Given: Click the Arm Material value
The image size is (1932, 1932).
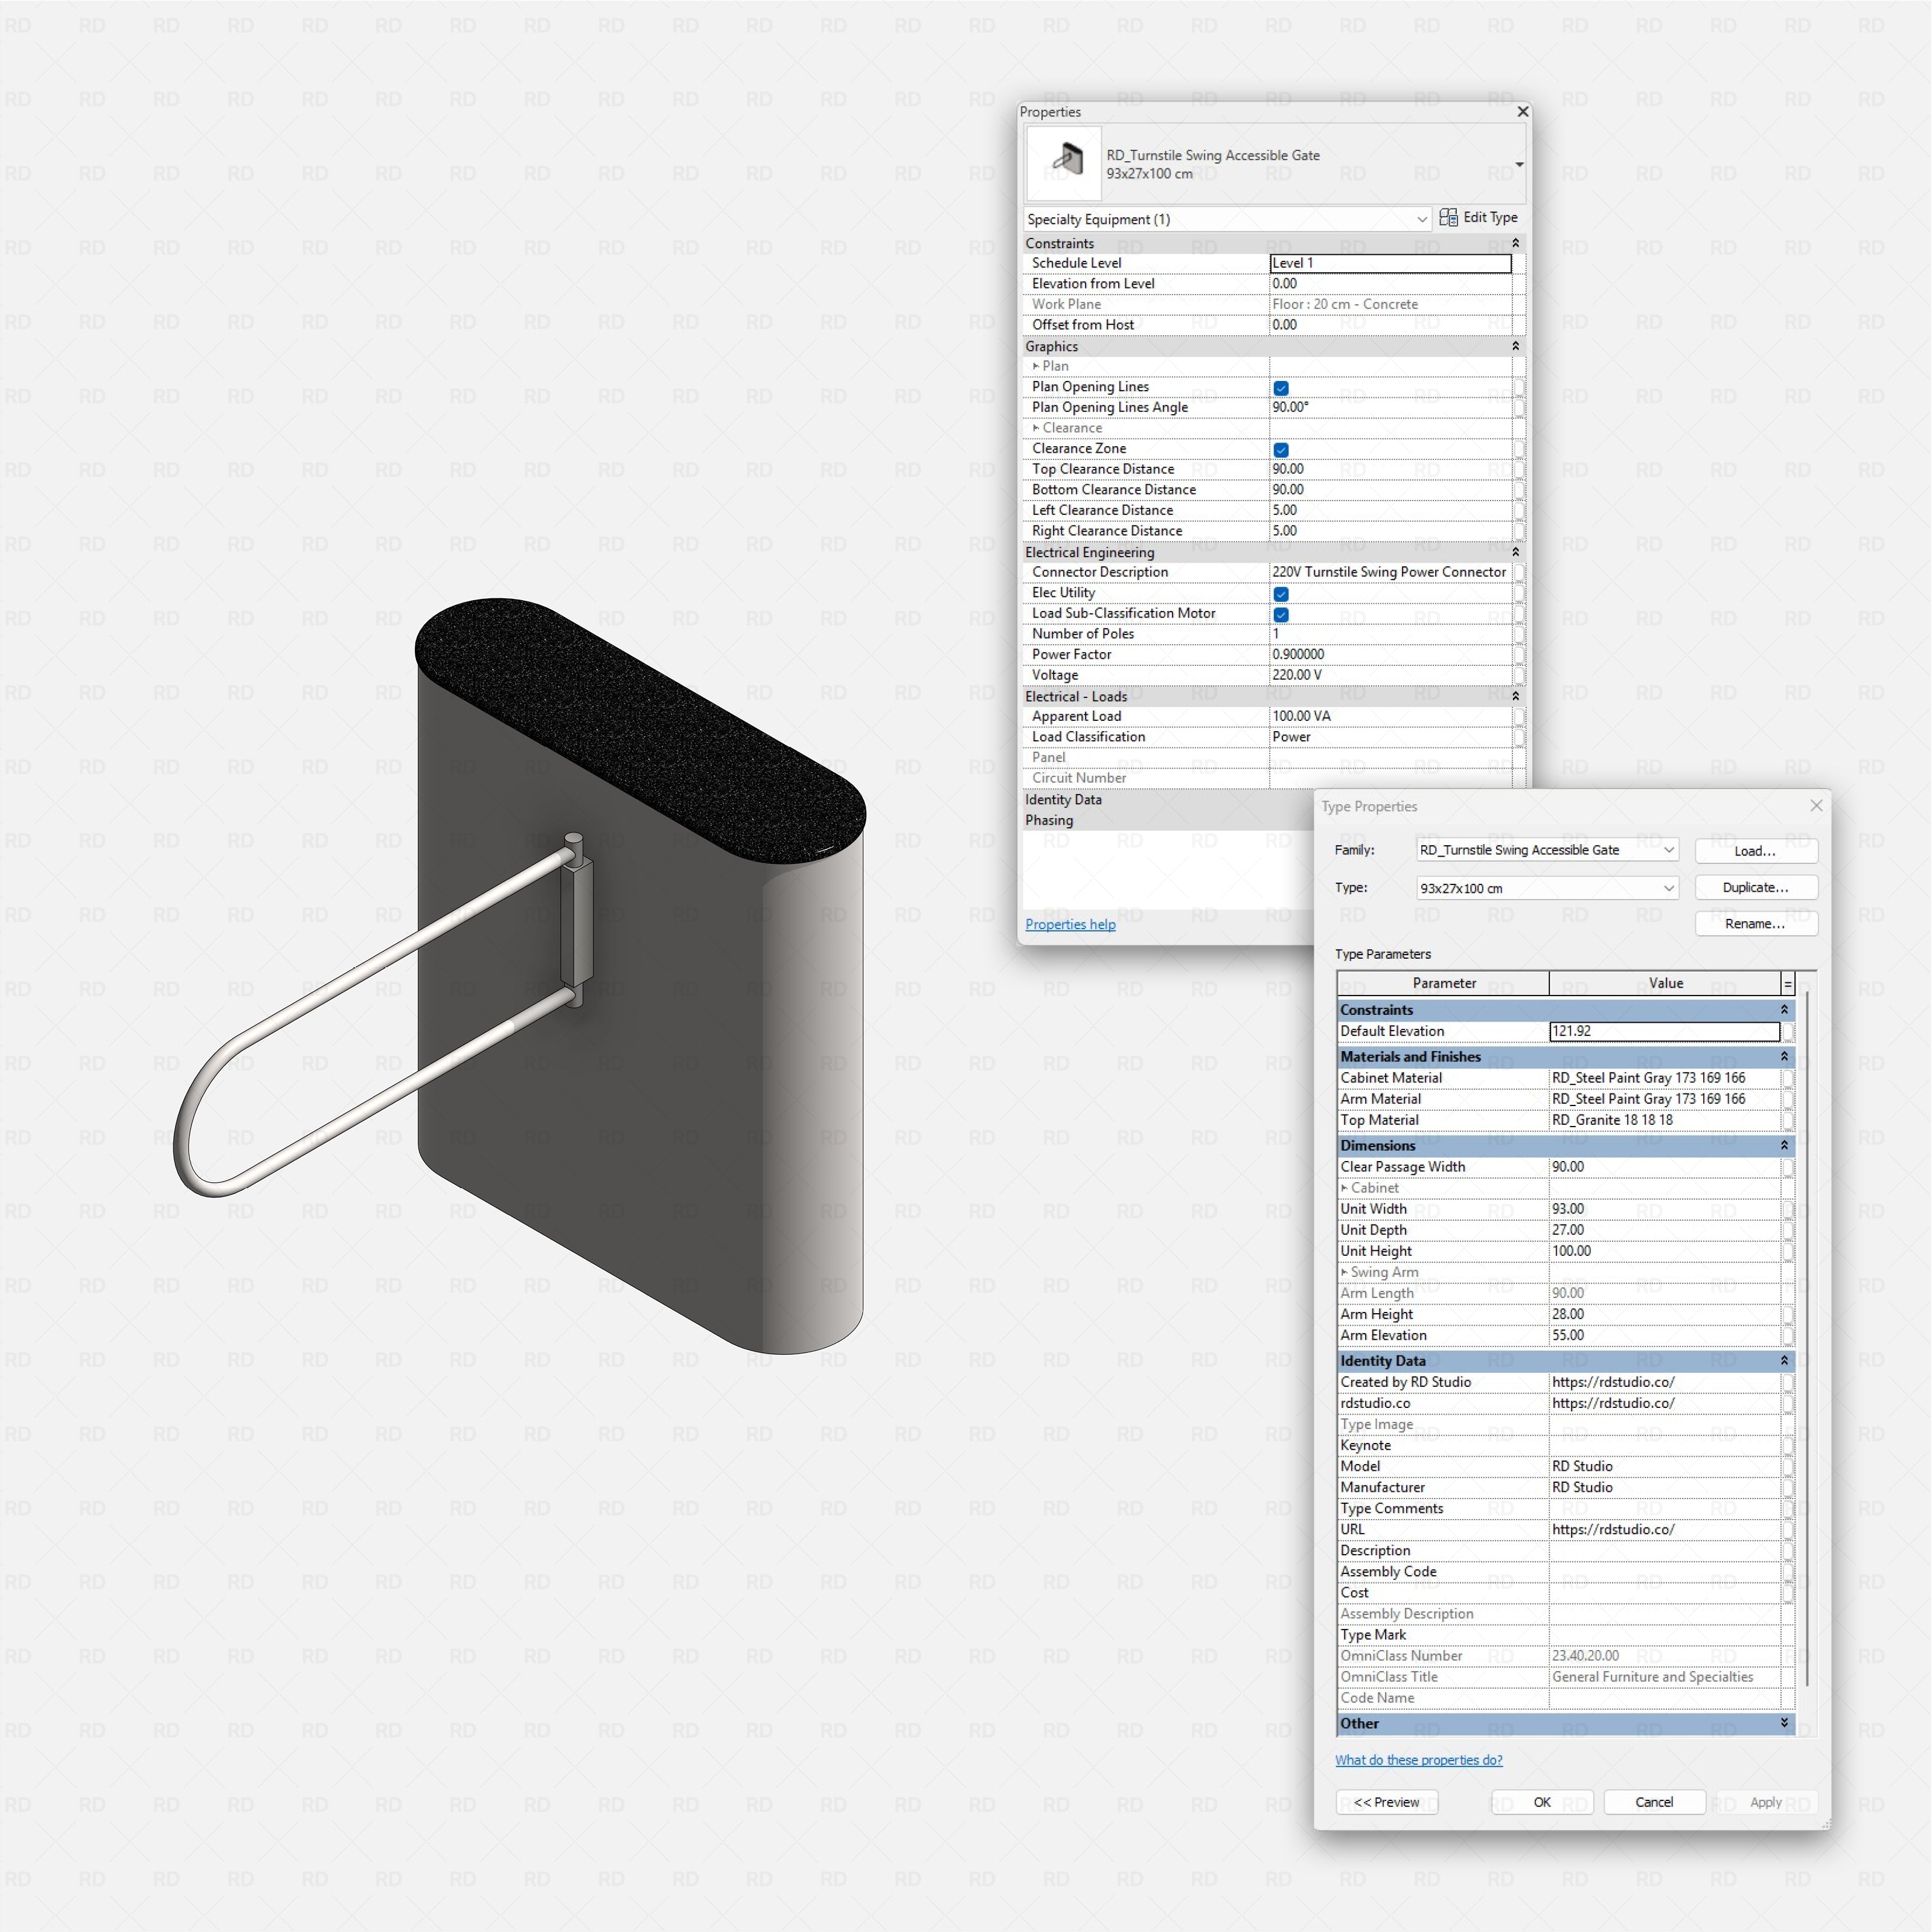Looking at the screenshot, I should click(1664, 1099).
